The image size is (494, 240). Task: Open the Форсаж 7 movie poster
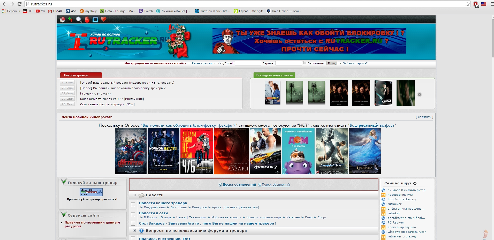265,151
